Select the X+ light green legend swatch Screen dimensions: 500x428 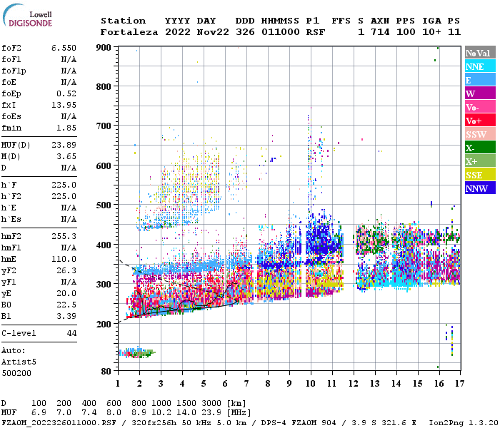pos(480,161)
